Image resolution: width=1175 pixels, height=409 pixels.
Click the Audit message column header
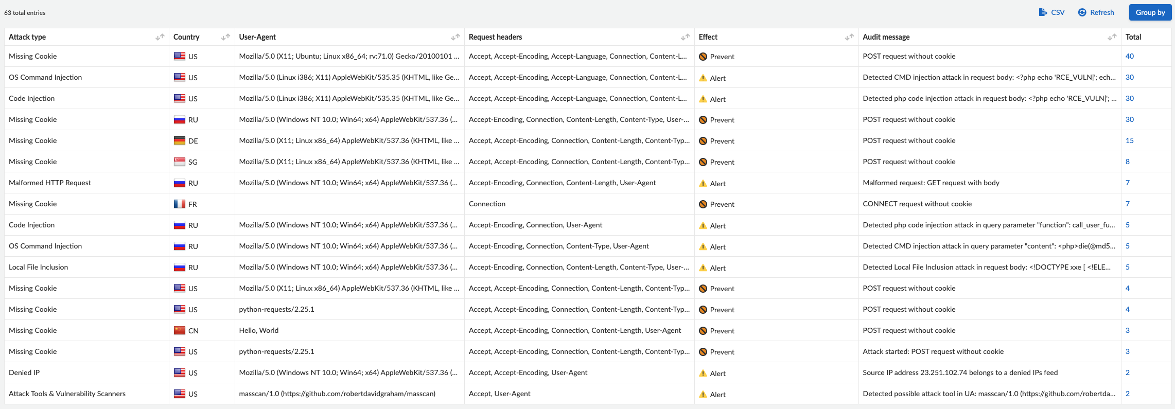[x=886, y=37]
